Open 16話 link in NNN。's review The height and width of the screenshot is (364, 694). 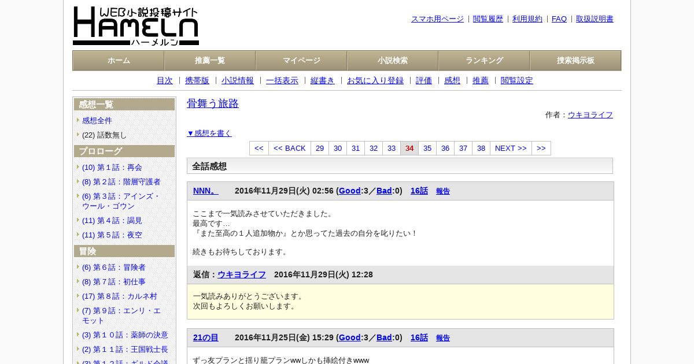point(419,191)
